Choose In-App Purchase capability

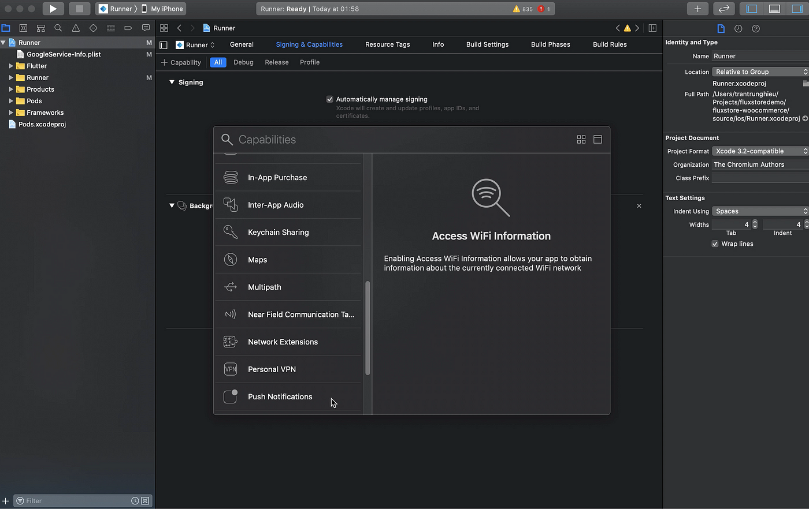[288, 178]
